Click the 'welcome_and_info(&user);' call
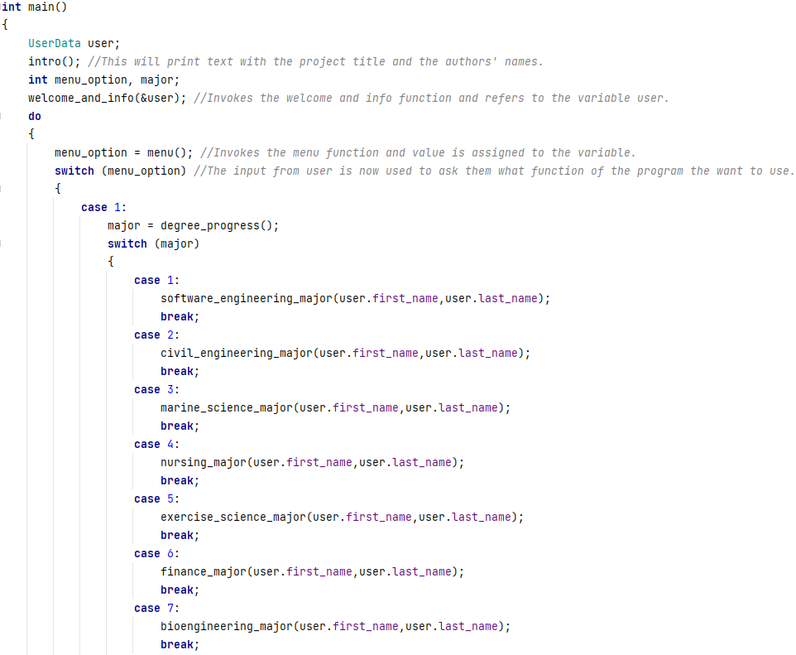The width and height of the screenshot is (796, 655). pyautogui.click(x=107, y=98)
